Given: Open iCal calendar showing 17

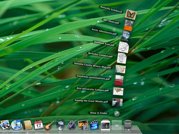Looking at the screenshot, I should pos(38,125).
